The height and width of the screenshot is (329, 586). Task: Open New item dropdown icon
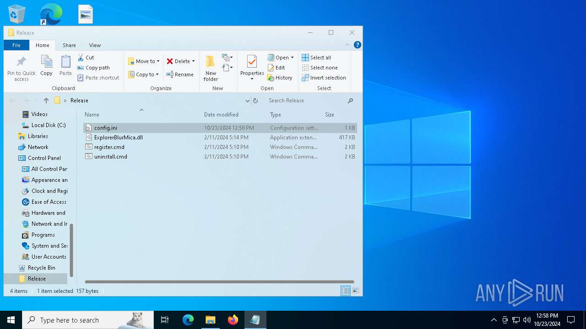click(228, 58)
